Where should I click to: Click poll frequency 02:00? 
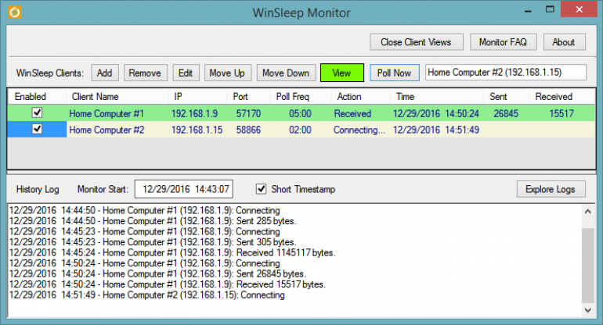tap(301, 130)
